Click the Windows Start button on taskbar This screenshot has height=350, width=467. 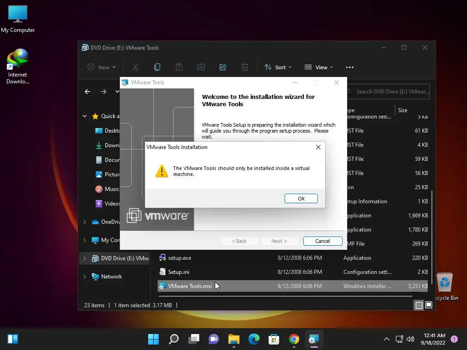tap(153, 339)
